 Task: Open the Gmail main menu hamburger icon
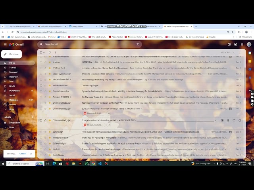(x=5, y=44)
